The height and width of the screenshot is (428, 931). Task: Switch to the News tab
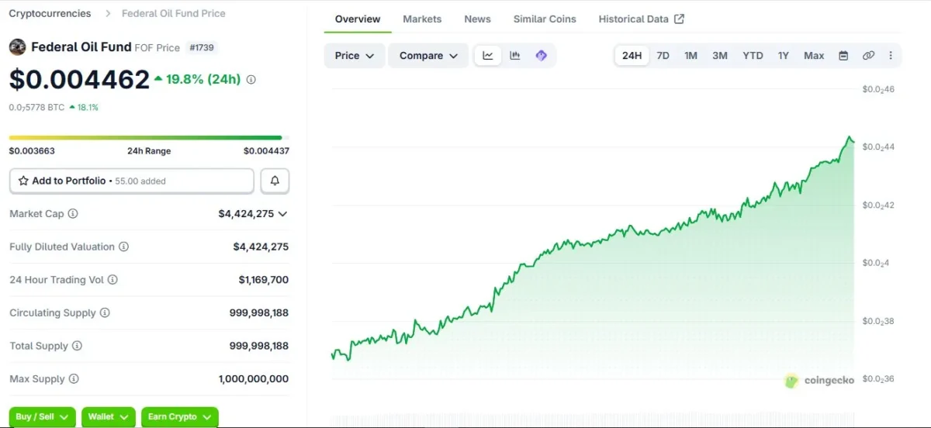(477, 19)
